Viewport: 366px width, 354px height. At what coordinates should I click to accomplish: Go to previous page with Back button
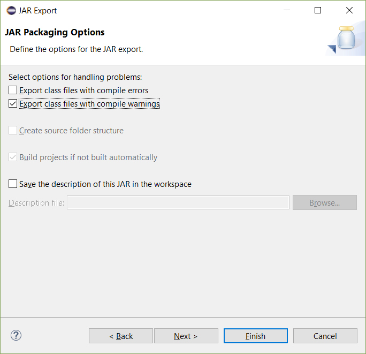(x=121, y=336)
